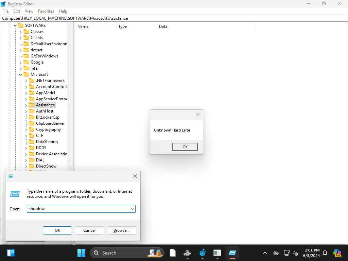Collapse the Microsoft key
Screen dimensions: 348x261
pos(20,74)
